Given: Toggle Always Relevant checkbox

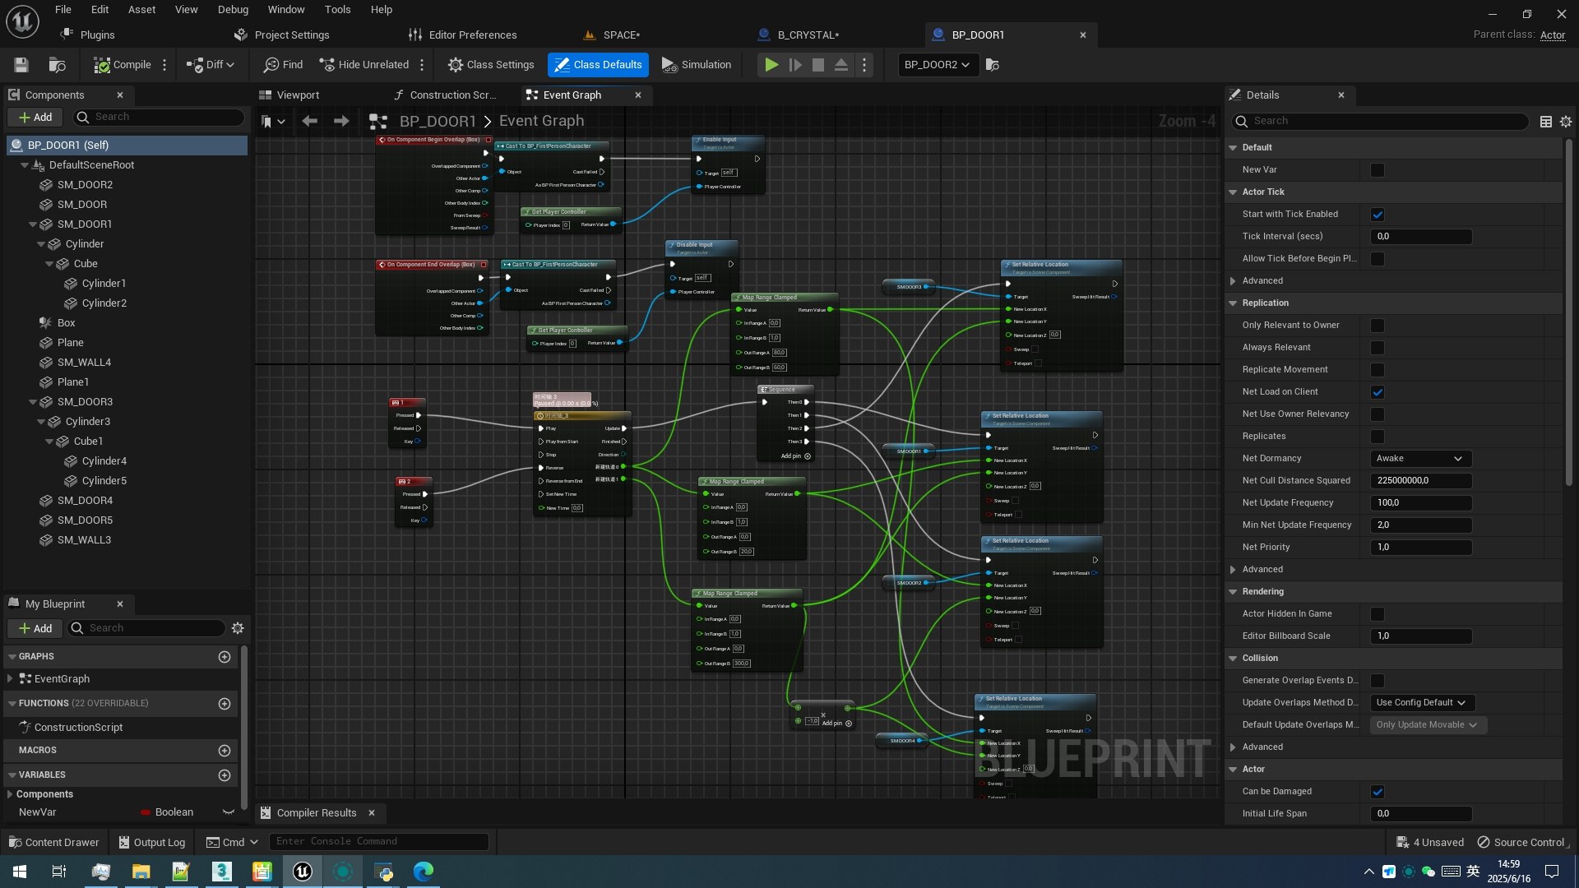Looking at the screenshot, I should [x=1378, y=348].
